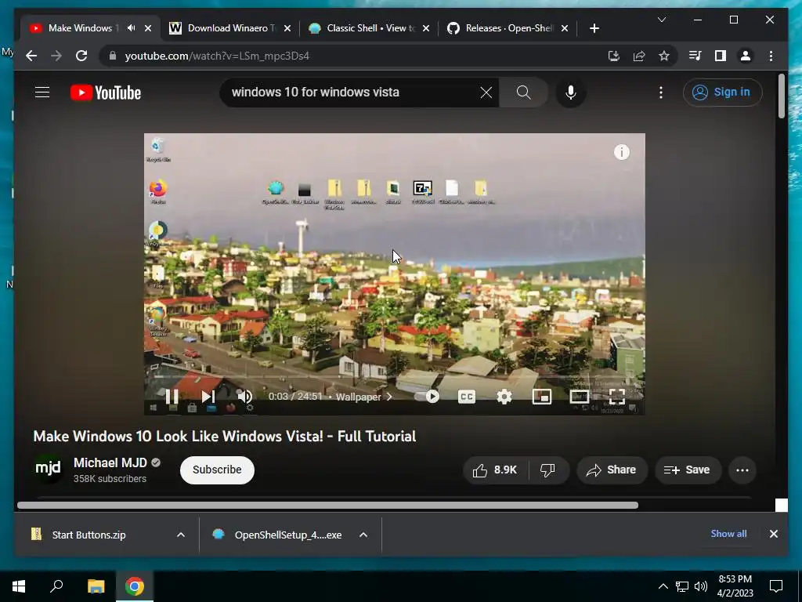Image resolution: width=802 pixels, height=602 pixels.
Task: Open the tab search dropdown chevron
Action: tap(661, 20)
